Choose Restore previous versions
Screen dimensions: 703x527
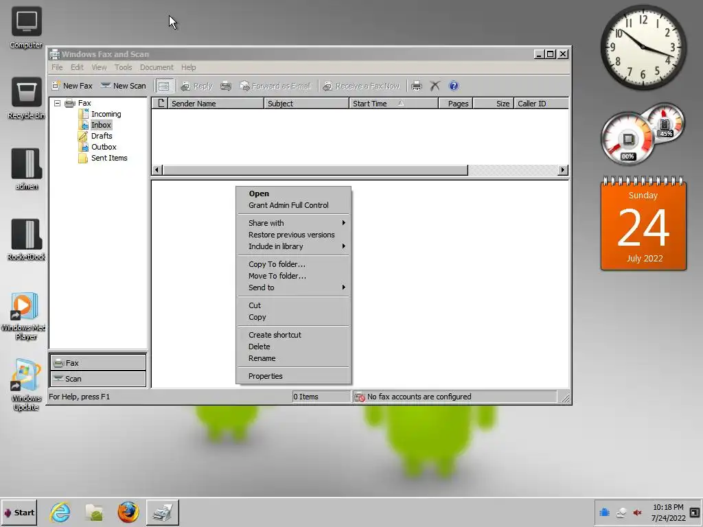coord(293,235)
